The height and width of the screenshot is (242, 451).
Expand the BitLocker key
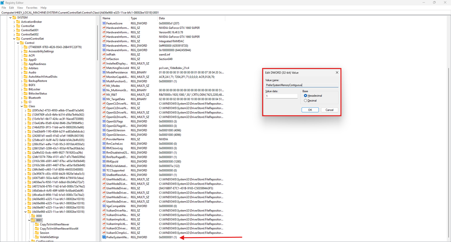point(22,89)
